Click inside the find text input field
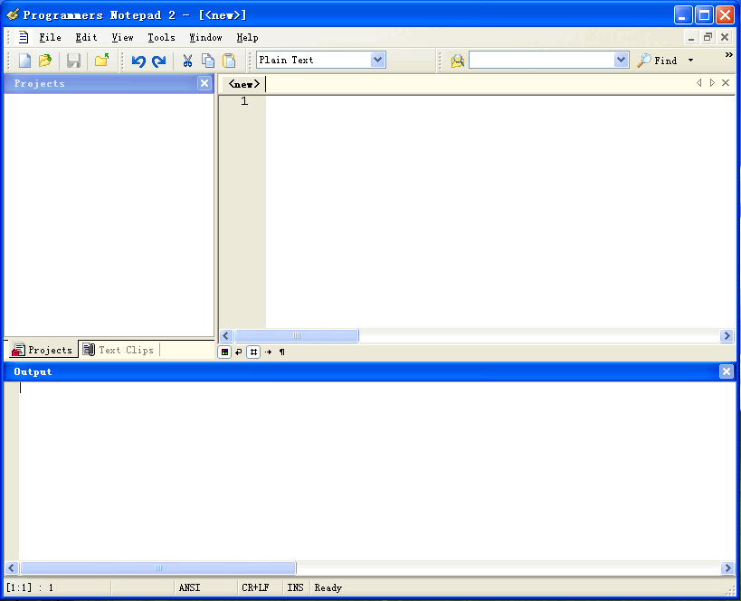 pos(541,60)
